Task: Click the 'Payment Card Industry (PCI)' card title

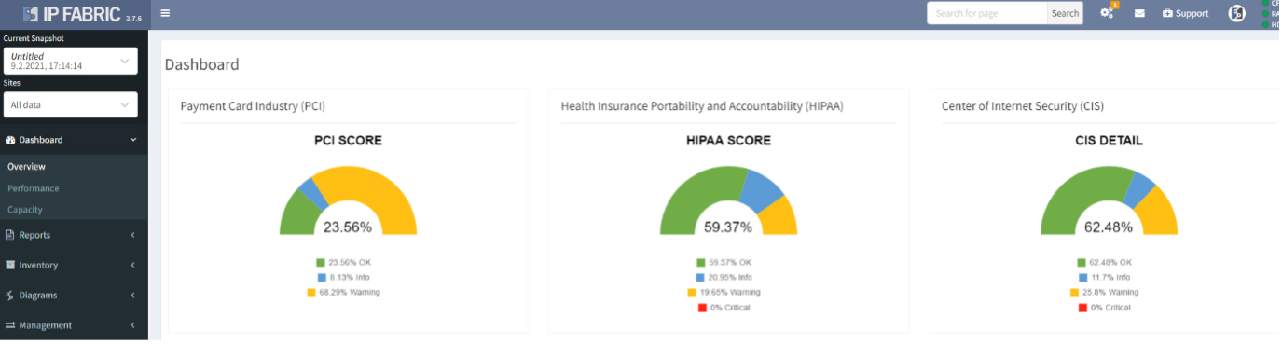Action: [253, 106]
